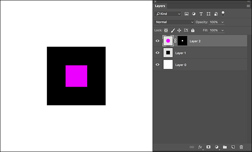Select Layer 1 name text
This screenshot has width=252, height=152.
click(181, 53)
